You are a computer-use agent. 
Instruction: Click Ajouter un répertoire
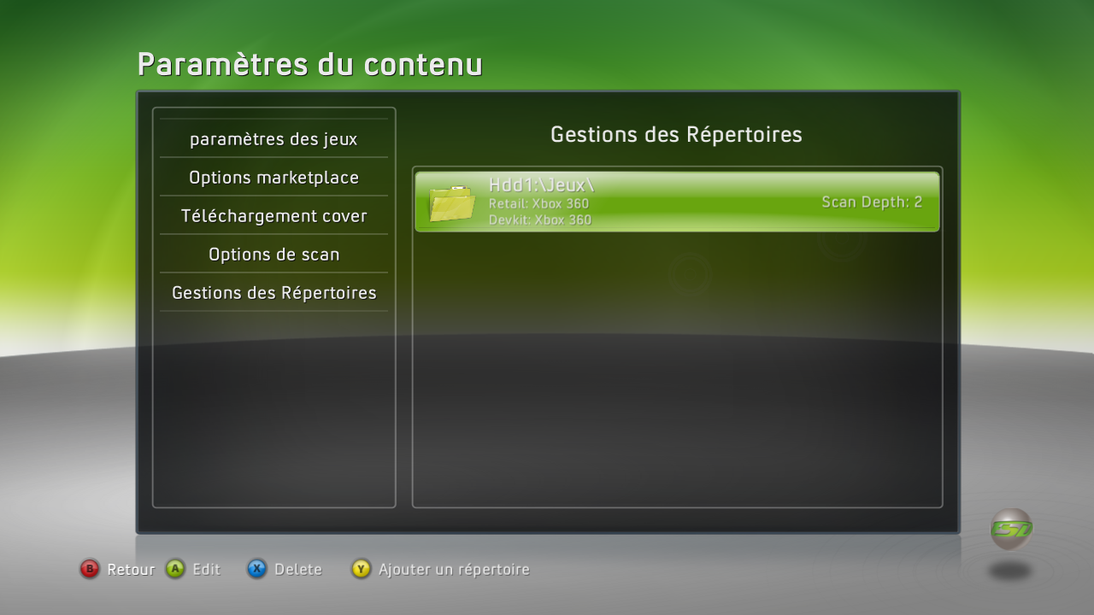(454, 570)
